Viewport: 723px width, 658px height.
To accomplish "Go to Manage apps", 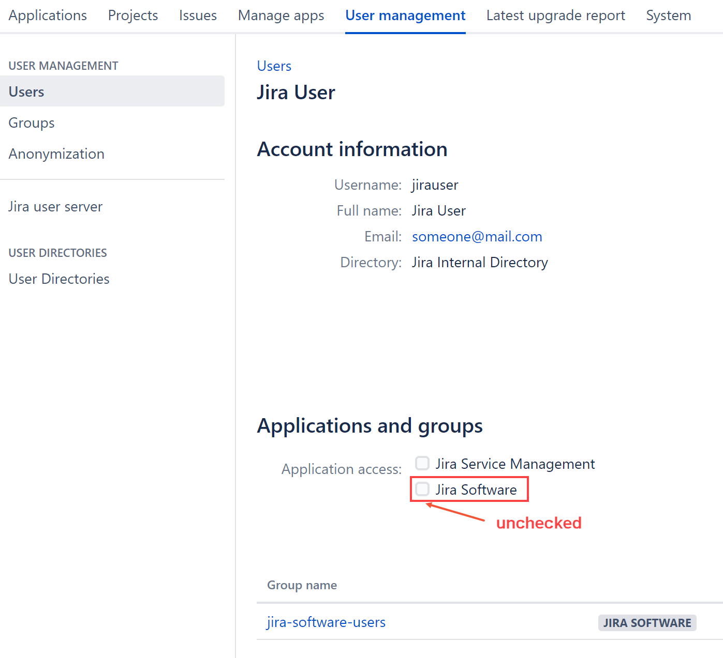I will click(x=281, y=15).
